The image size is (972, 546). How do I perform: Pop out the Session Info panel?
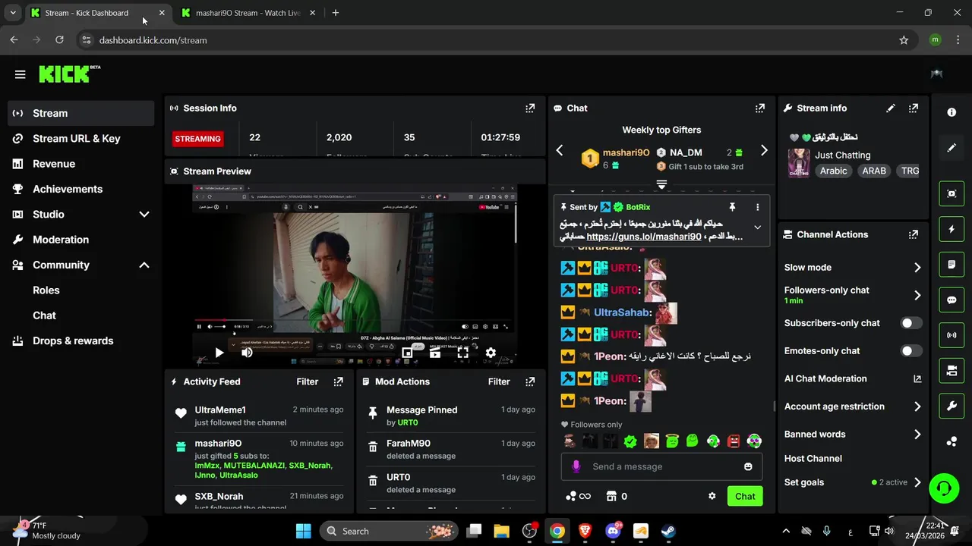coord(530,108)
